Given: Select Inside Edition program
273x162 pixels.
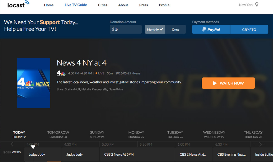Looking at the screenshot, I should click(x=262, y=155).
